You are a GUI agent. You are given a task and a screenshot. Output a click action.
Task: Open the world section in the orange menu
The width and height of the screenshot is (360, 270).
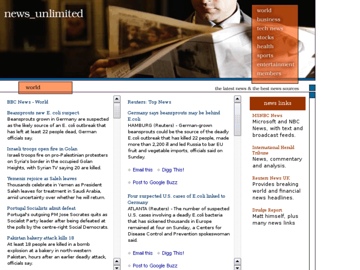264,10
